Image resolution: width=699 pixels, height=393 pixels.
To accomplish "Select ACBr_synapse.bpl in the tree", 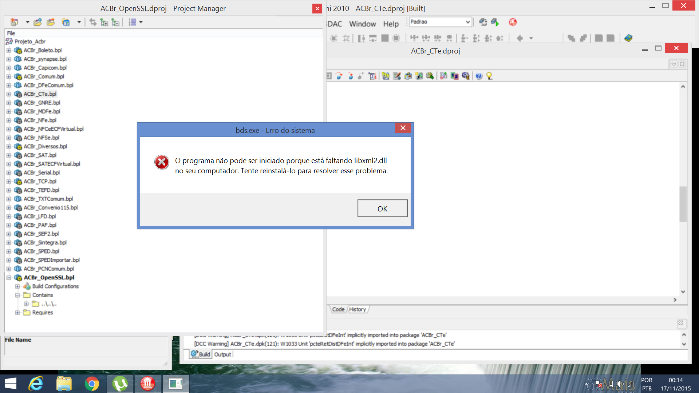I will click(45, 59).
